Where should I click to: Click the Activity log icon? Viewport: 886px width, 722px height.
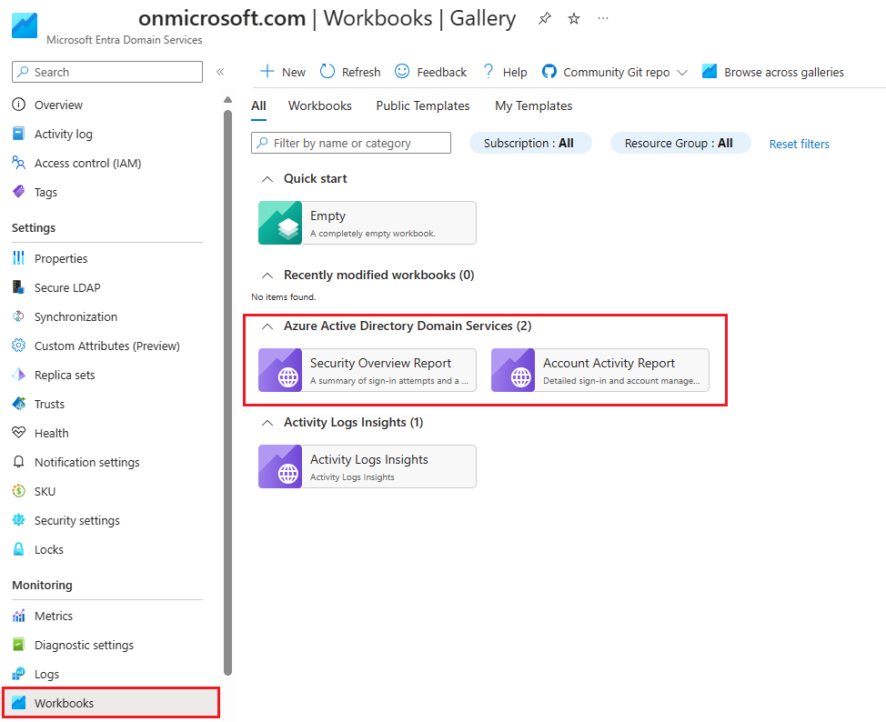click(x=18, y=134)
